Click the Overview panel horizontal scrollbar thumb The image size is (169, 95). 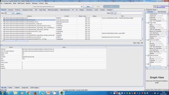(154, 68)
